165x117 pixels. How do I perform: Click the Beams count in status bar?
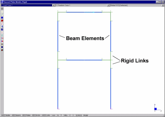pos(16,115)
